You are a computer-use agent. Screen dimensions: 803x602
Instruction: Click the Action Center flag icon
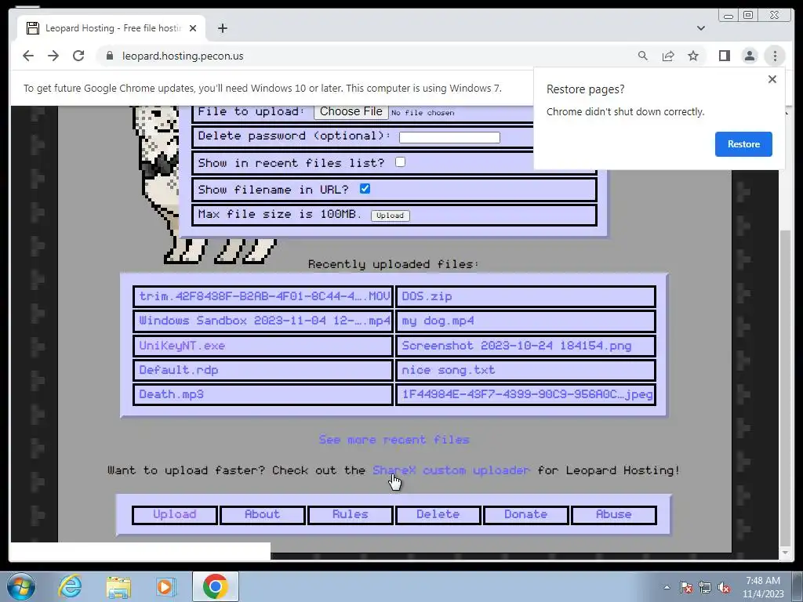[685, 587]
